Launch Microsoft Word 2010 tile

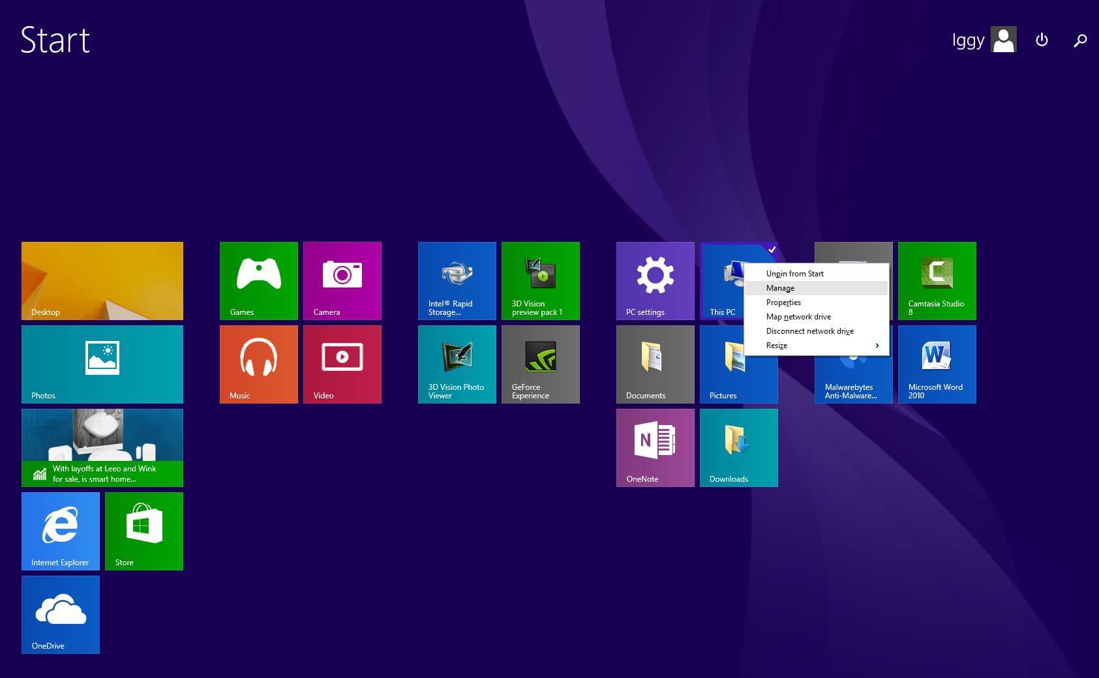click(937, 364)
